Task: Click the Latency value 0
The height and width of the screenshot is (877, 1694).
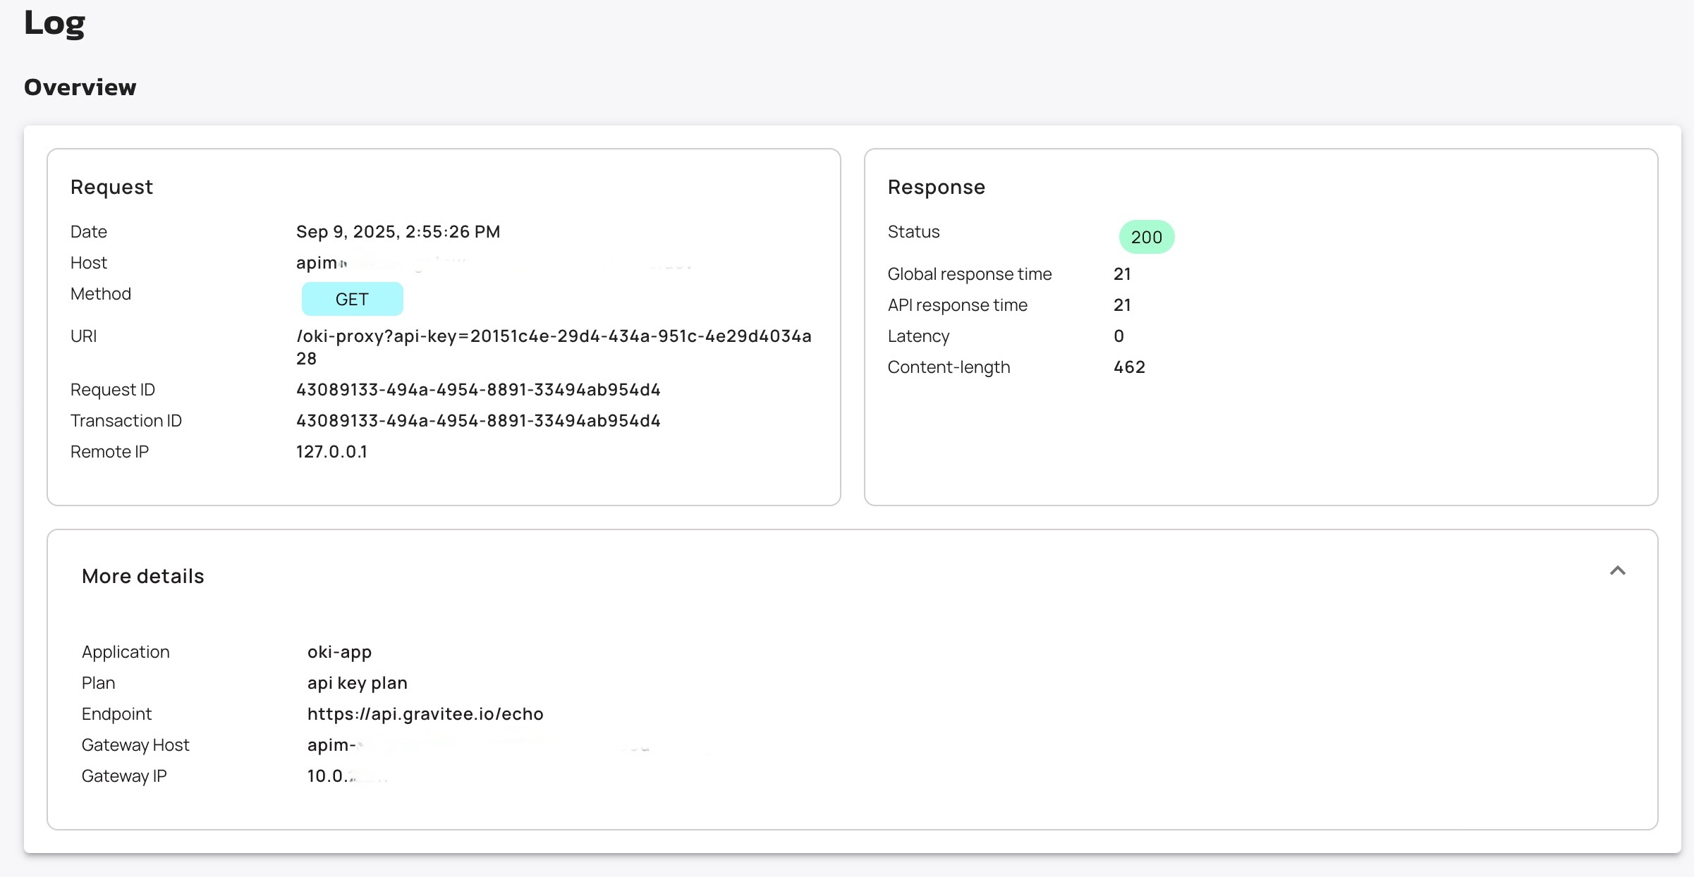Action: click(1119, 336)
